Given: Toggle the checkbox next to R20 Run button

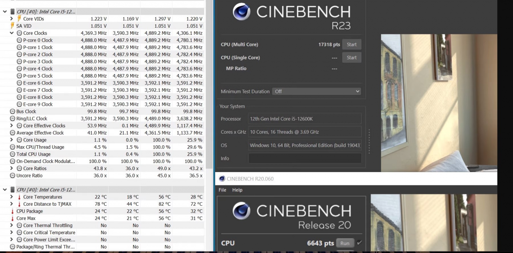Looking at the screenshot, I should tap(359, 243).
